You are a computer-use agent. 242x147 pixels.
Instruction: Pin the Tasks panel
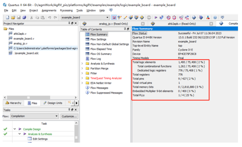click(69, 110)
